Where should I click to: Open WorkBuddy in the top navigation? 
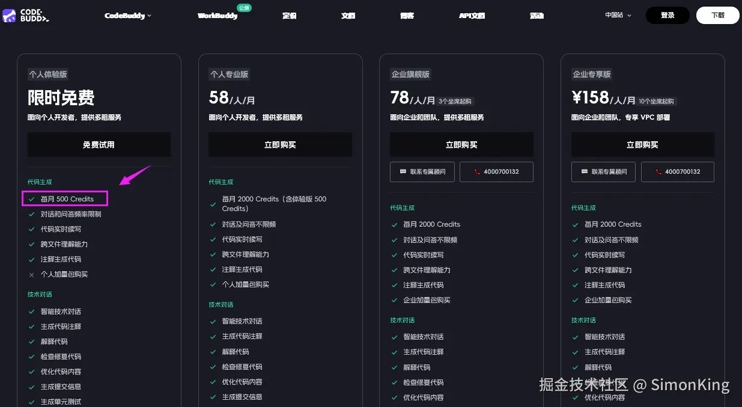[217, 16]
